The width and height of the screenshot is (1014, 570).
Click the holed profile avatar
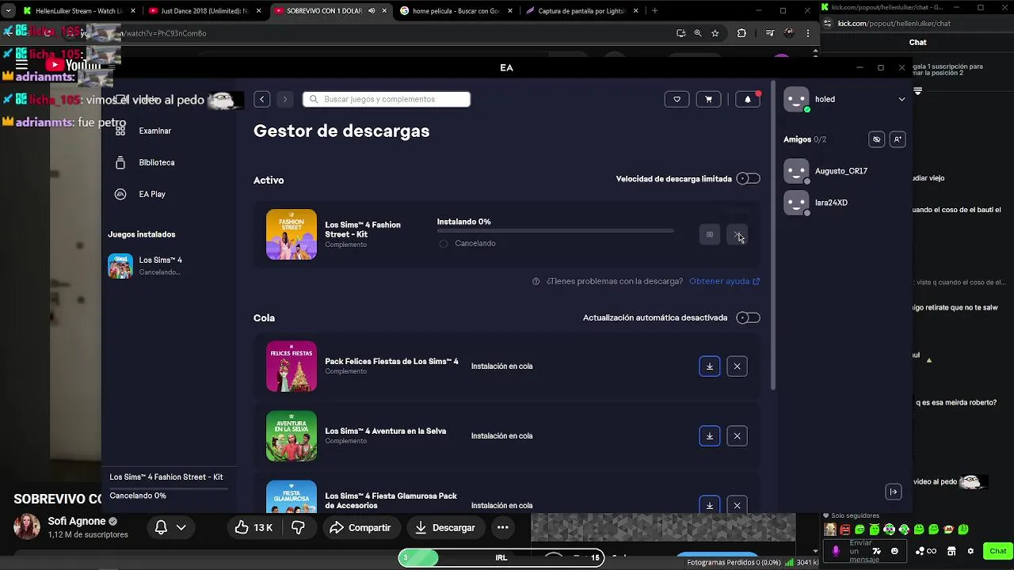[796, 99]
